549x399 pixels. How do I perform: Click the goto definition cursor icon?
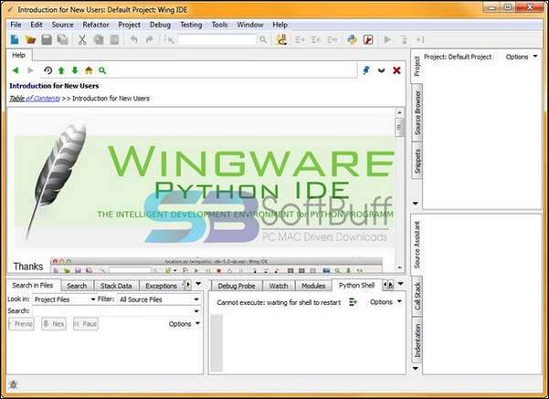[169, 39]
